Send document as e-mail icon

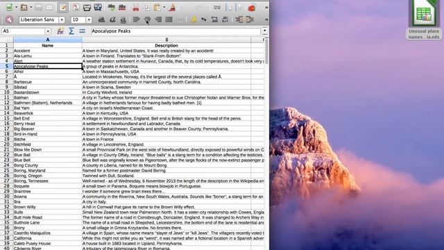coord(49,8)
